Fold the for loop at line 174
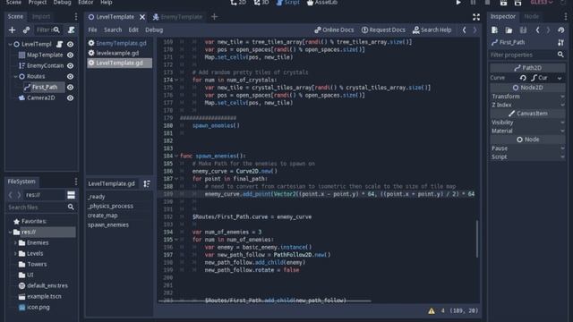This screenshot has height=322, width=573. [176, 80]
